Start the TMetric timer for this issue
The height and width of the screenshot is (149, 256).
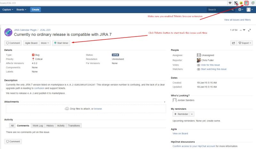click(x=61, y=43)
